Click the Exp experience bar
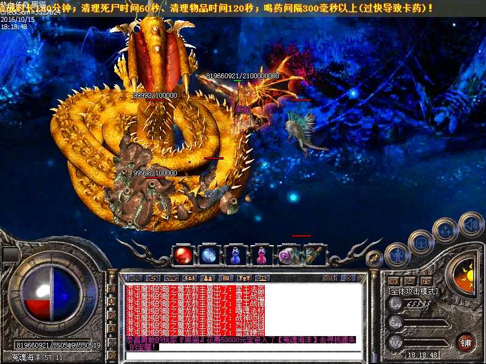The width and height of the screenshot is (486, 364). pyautogui.click(x=425, y=323)
